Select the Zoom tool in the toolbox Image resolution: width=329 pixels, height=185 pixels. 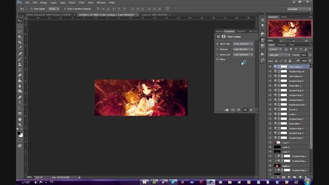[x=20, y=124]
